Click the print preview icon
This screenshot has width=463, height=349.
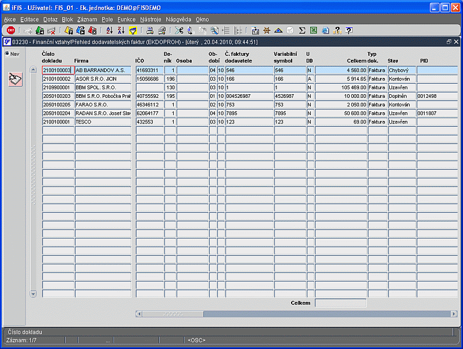[162, 30]
